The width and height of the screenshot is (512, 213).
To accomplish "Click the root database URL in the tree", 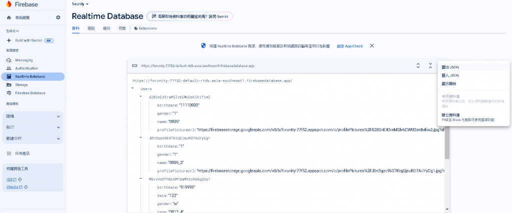I will point(212,80).
